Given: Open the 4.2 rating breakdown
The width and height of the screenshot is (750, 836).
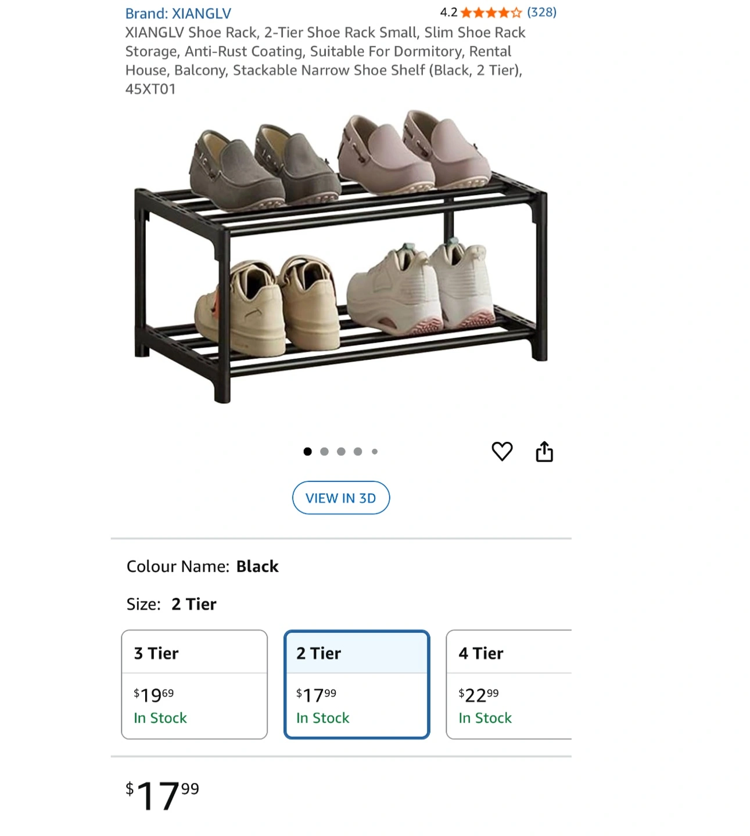Looking at the screenshot, I should (448, 12).
